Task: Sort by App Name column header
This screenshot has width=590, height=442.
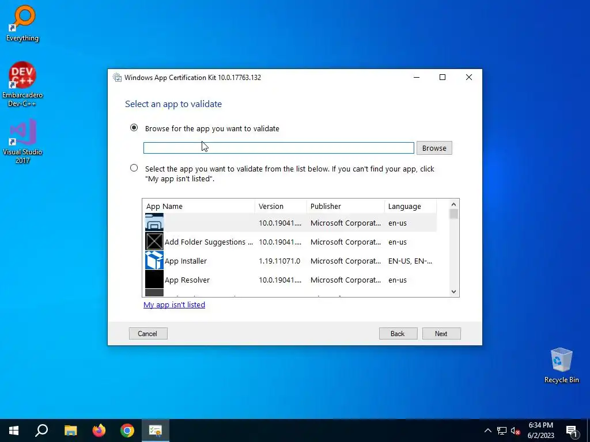Action: (199, 206)
